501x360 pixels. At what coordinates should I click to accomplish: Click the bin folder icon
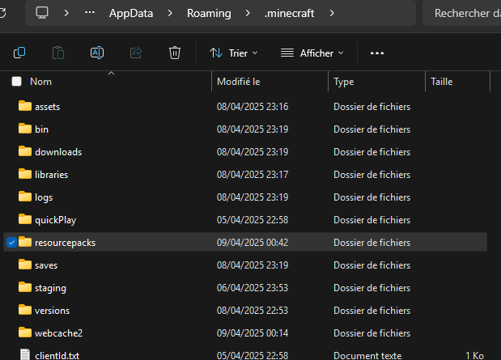click(25, 129)
